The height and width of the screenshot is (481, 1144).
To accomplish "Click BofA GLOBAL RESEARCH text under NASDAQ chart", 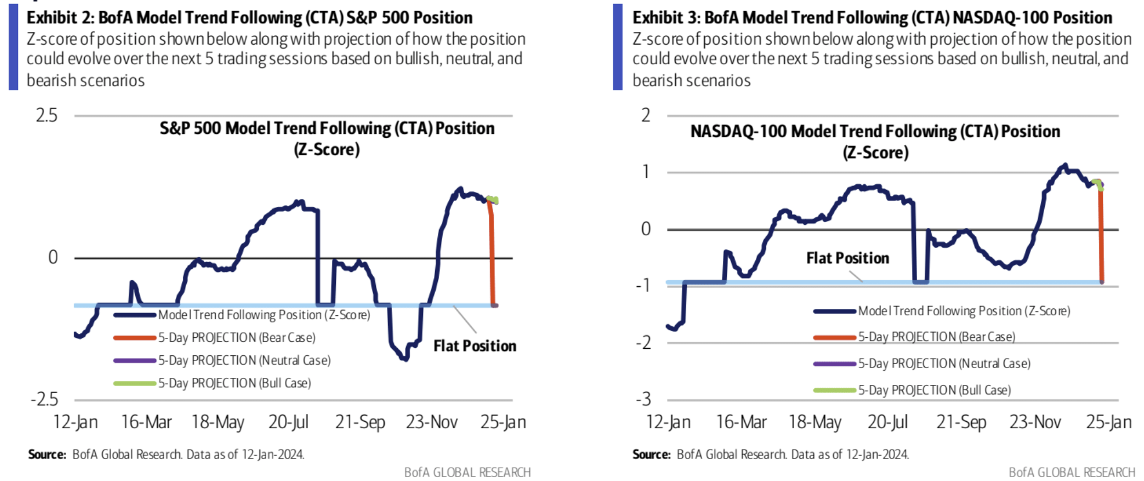I will (1072, 472).
